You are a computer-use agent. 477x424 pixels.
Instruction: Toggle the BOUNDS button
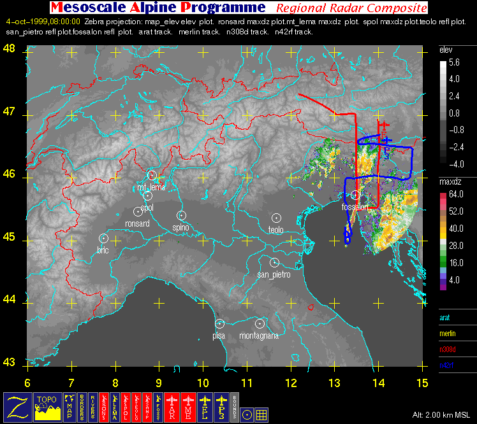(x=235, y=406)
